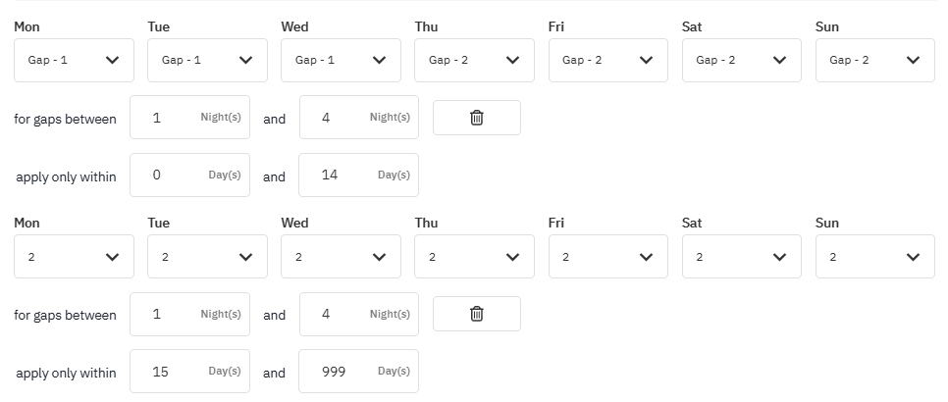
Task: Focus the first rule's maximum gap 4 nights field
Action: pos(359,117)
